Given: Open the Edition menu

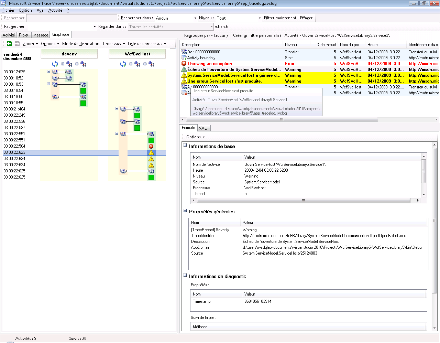Looking at the screenshot, I should click(25, 10).
